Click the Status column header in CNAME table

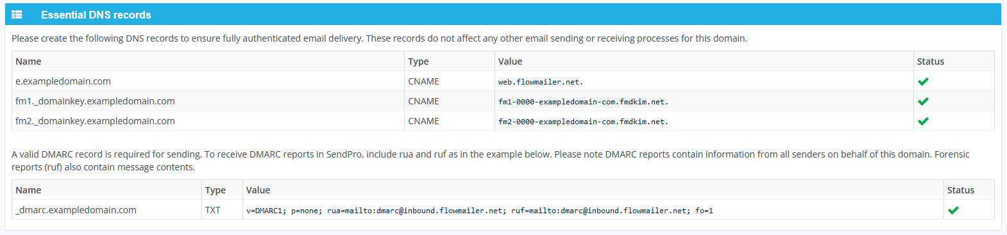click(x=930, y=61)
